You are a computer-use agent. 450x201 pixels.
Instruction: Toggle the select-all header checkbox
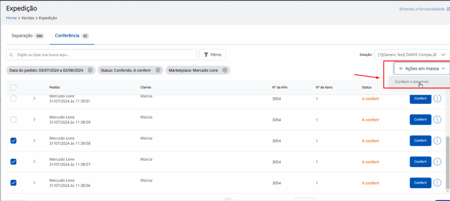[14, 87]
